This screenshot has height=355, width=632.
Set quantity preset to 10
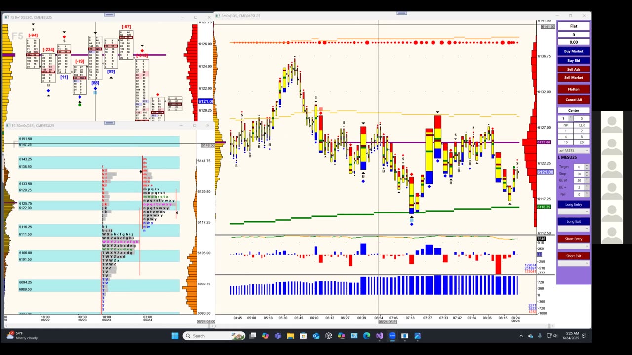click(x=566, y=142)
